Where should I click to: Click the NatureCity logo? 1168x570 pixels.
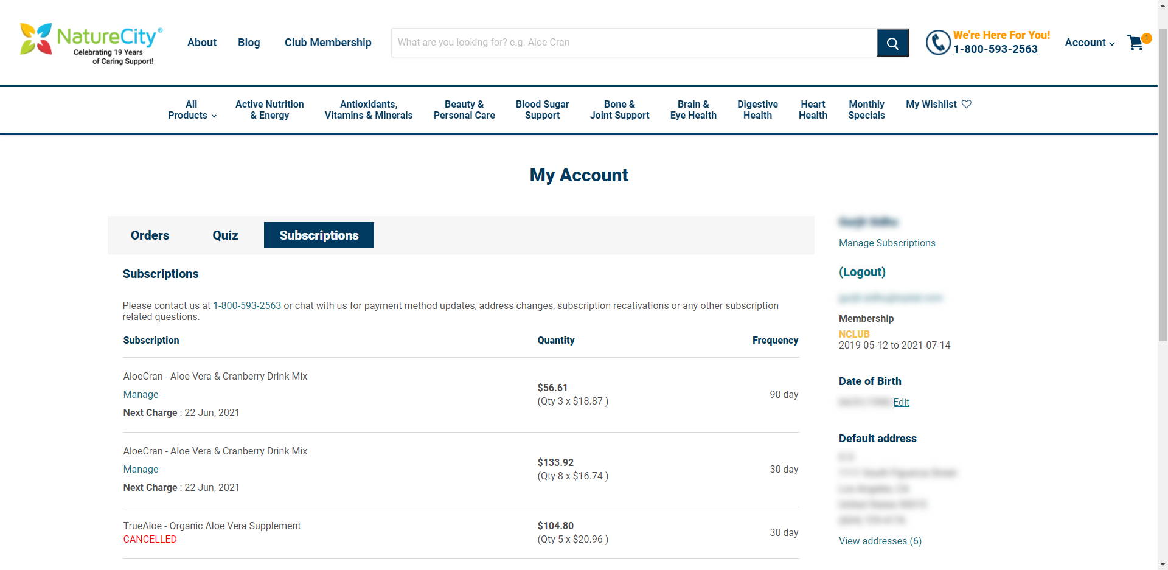tap(91, 43)
